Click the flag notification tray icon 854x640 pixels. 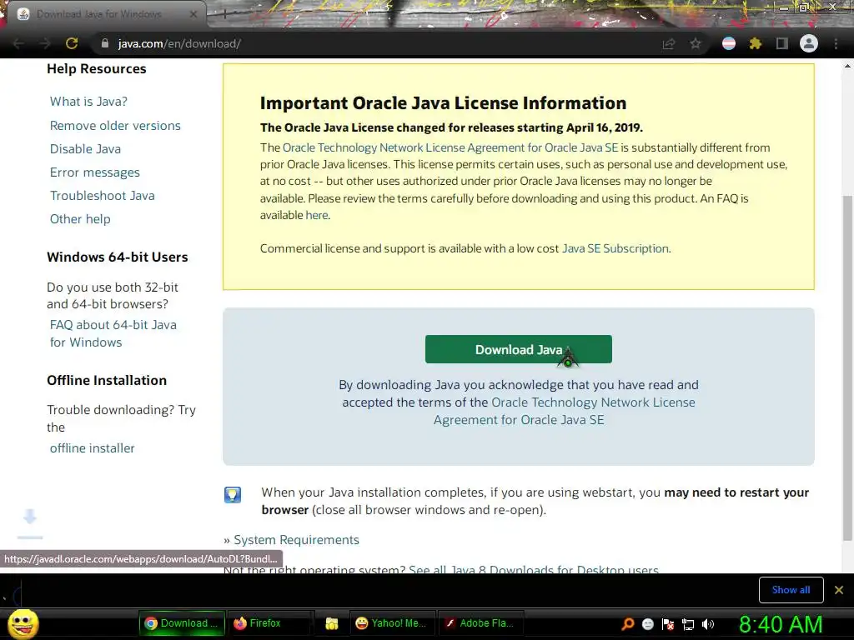668,624
